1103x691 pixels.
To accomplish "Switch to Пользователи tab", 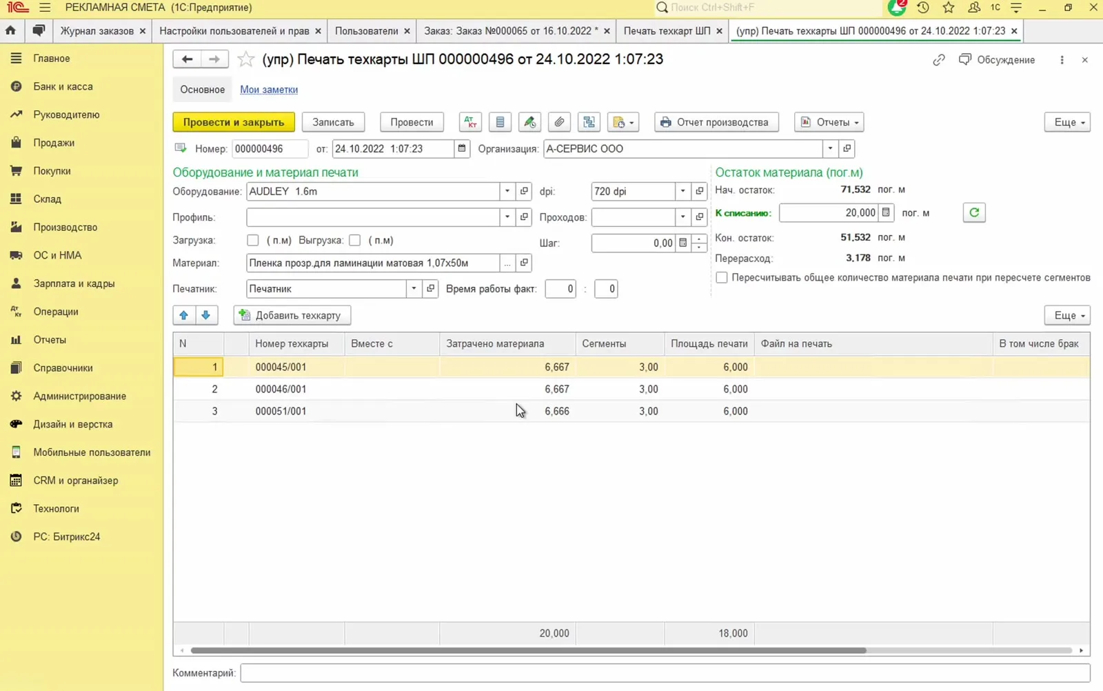I will click(x=367, y=30).
